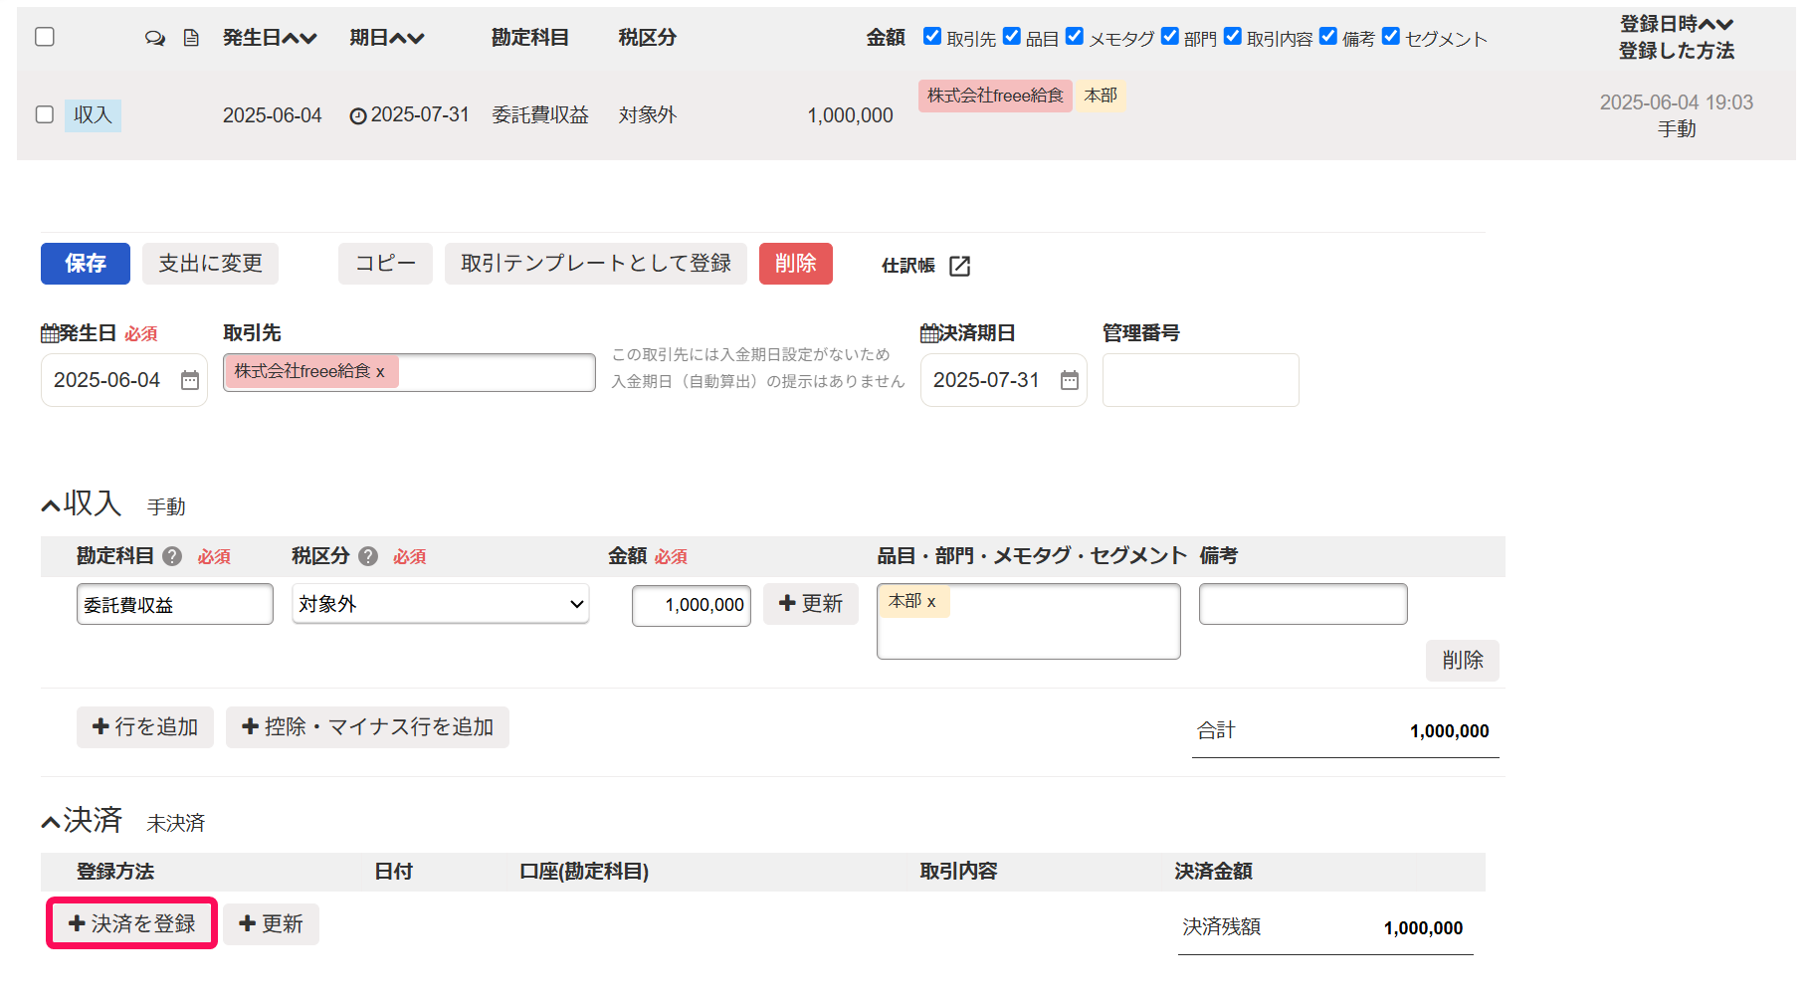Sort by 発生日 column arrows
Image resolution: width=1810 pixels, height=999 pixels.
300,38
